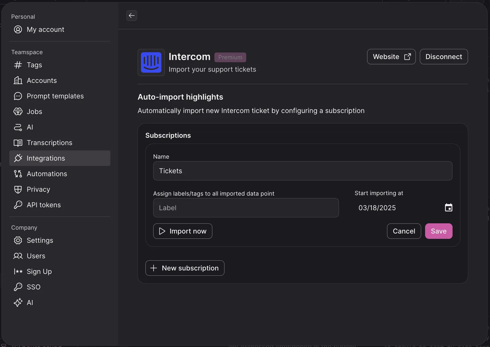Click 'Import your support tickets' text
Image resolution: width=490 pixels, height=347 pixels.
213,69
